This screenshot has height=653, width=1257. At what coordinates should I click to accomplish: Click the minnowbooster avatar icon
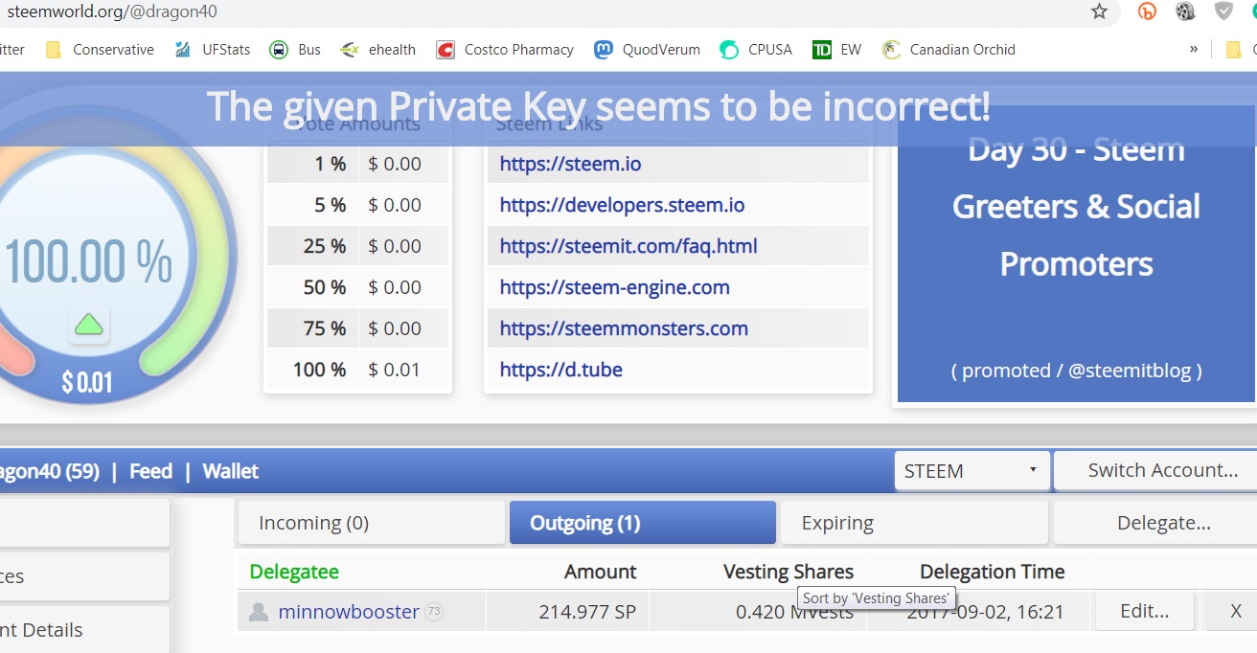258,612
